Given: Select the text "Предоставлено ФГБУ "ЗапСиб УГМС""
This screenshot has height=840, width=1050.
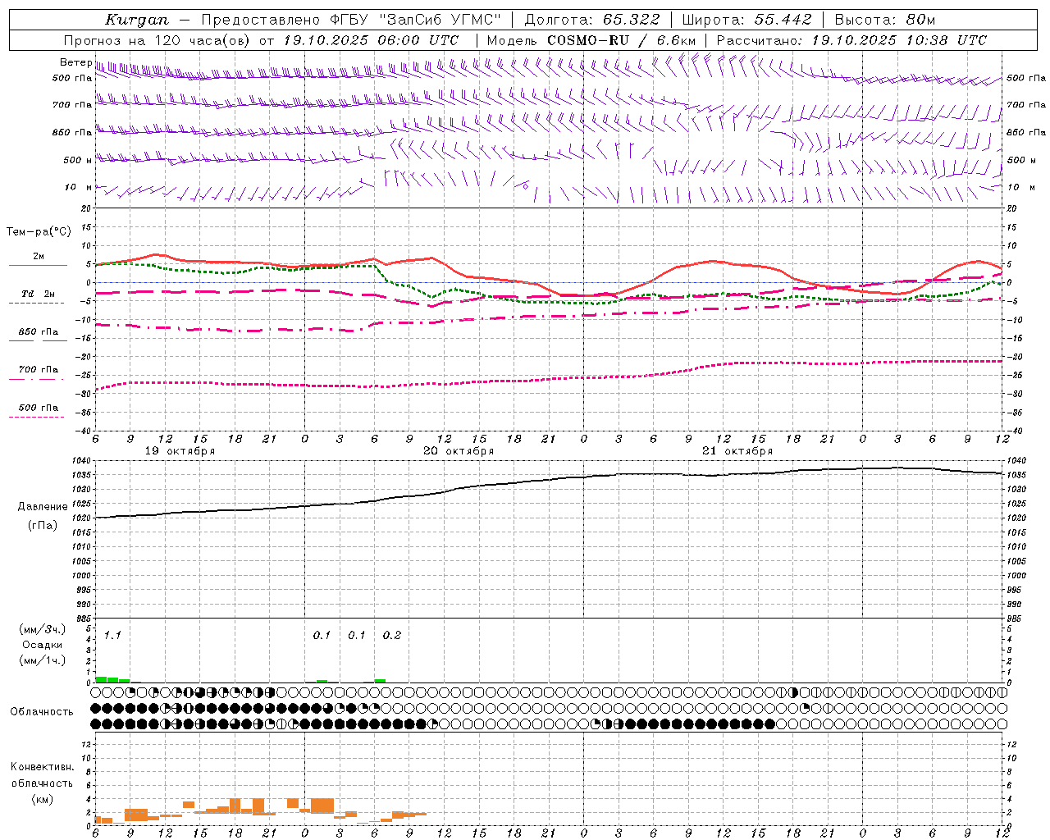Looking at the screenshot, I should click(351, 20).
